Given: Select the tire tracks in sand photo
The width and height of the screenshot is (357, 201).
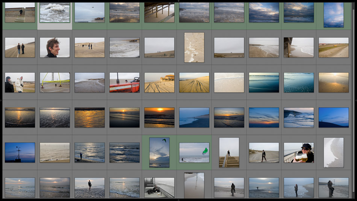Looking at the screenshot, I should click(194, 82).
